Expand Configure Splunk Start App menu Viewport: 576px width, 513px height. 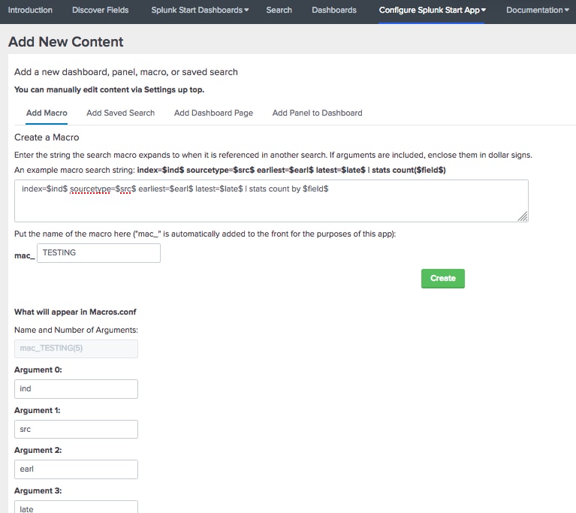tap(433, 10)
